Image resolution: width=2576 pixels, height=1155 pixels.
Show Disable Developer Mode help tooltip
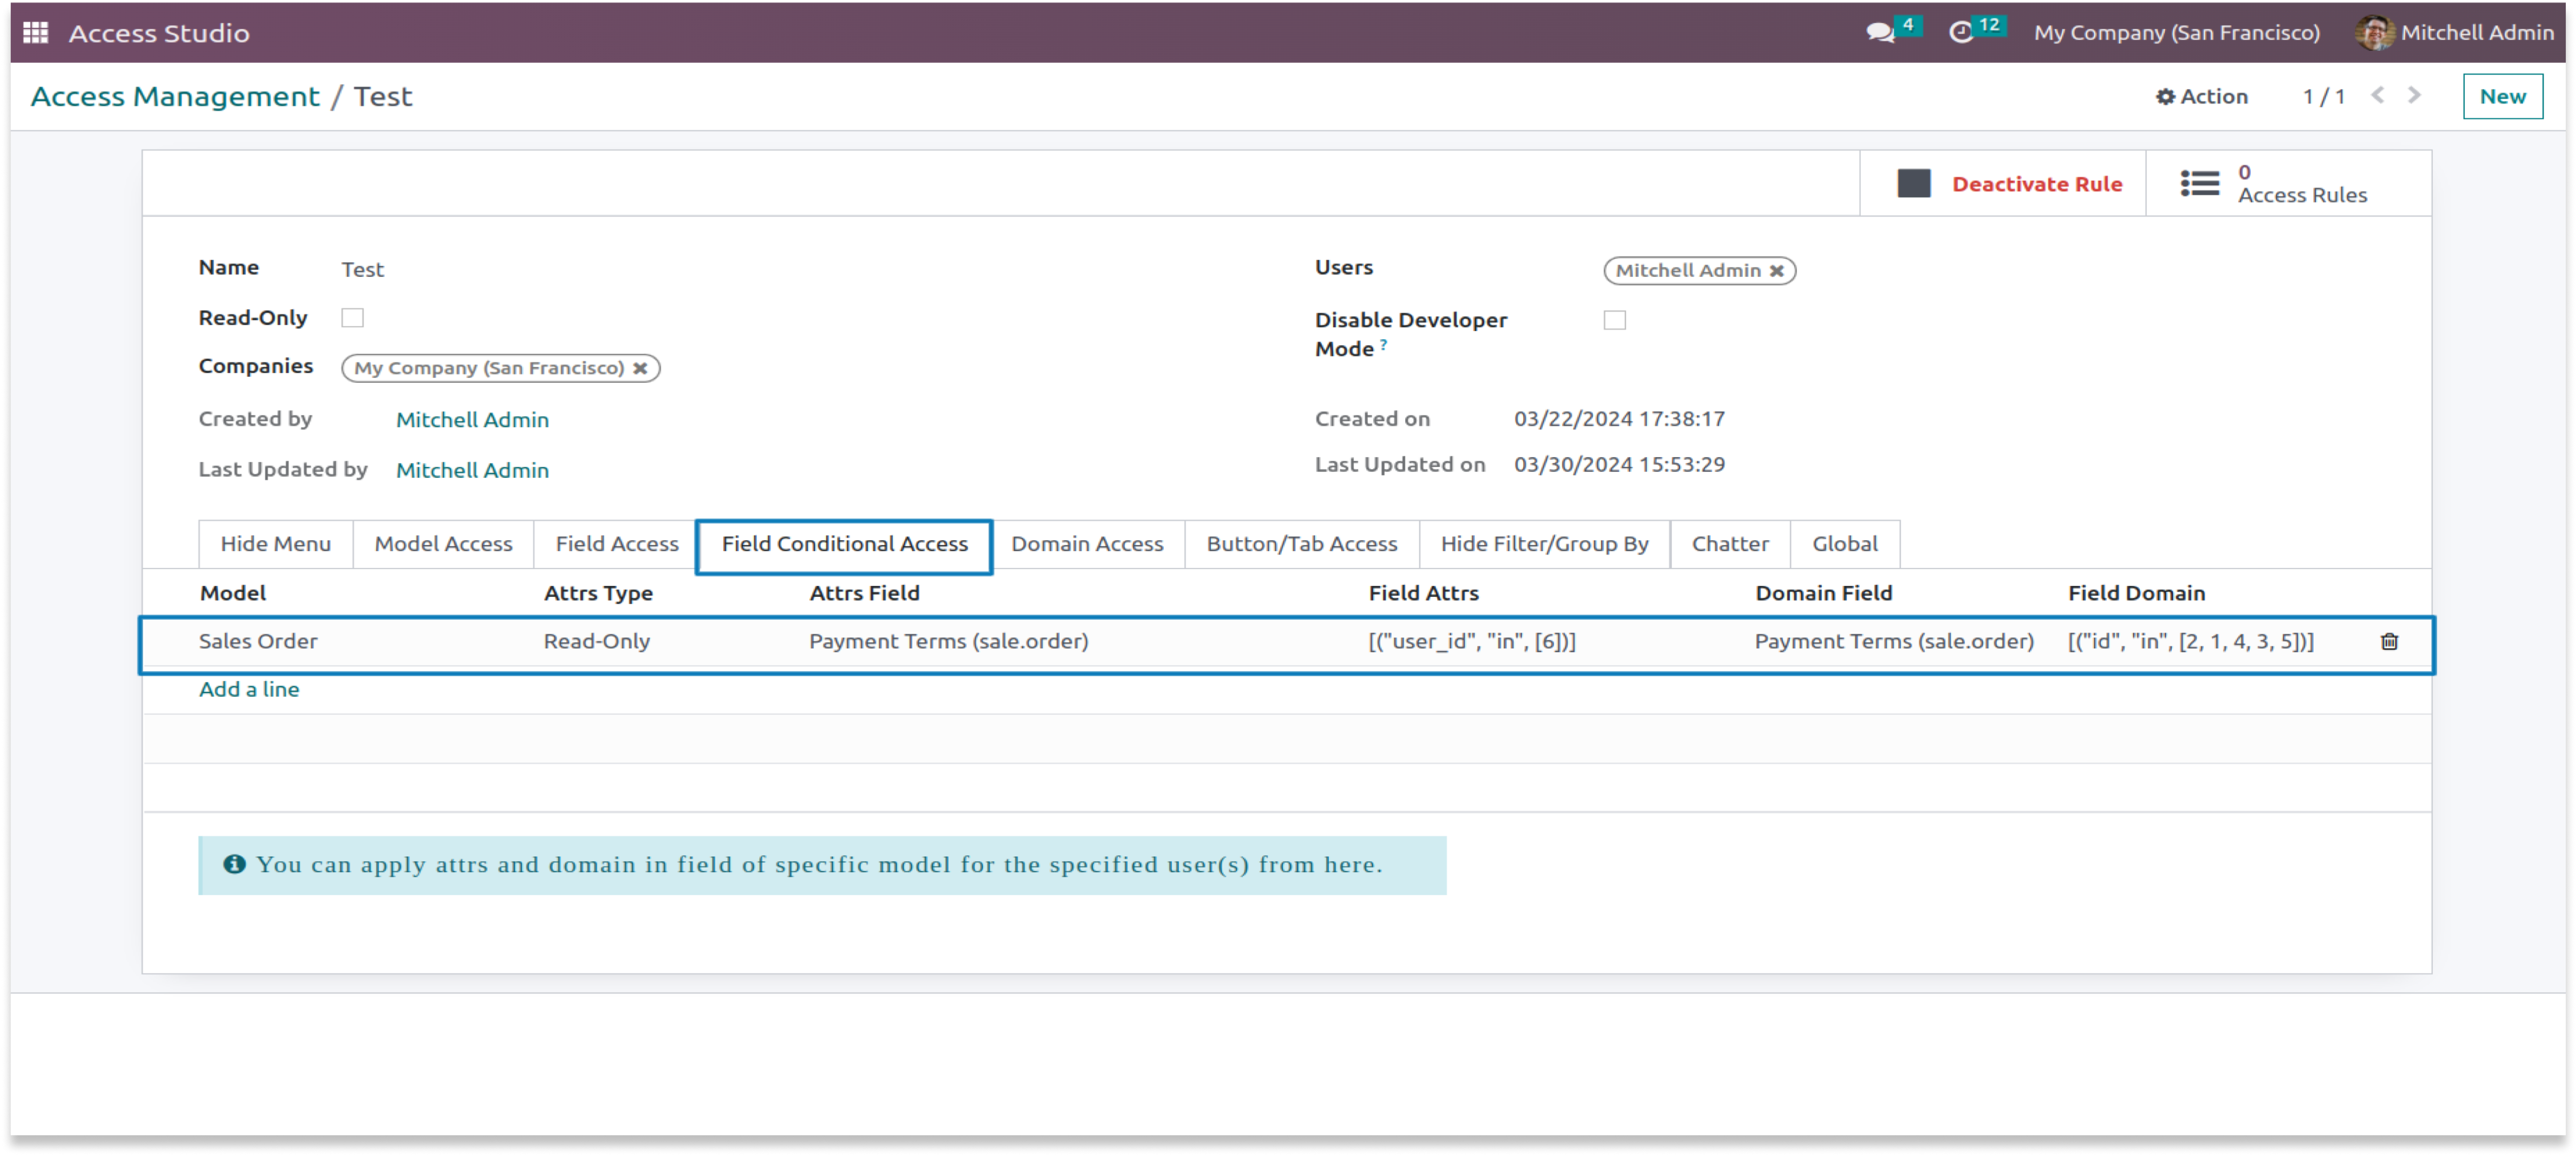click(1383, 345)
